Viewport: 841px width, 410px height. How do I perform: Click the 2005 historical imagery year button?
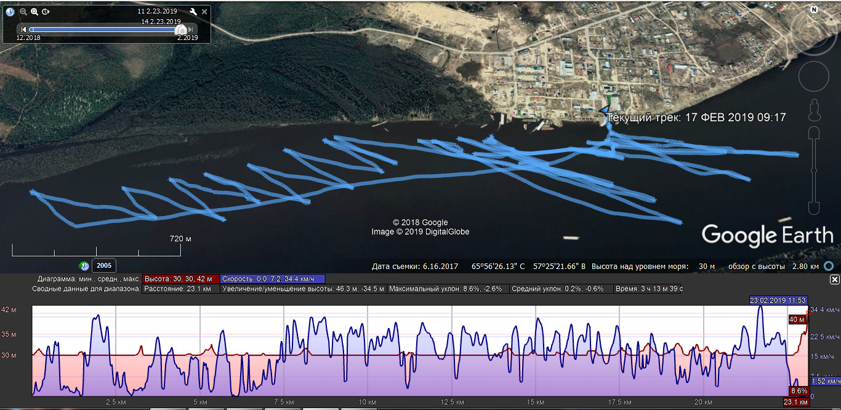[104, 265]
